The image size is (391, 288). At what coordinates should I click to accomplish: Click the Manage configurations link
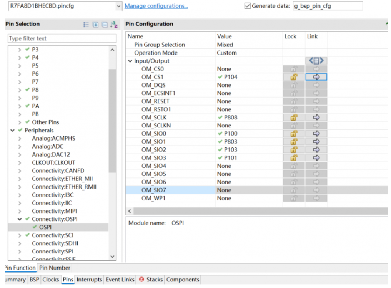click(x=156, y=6)
